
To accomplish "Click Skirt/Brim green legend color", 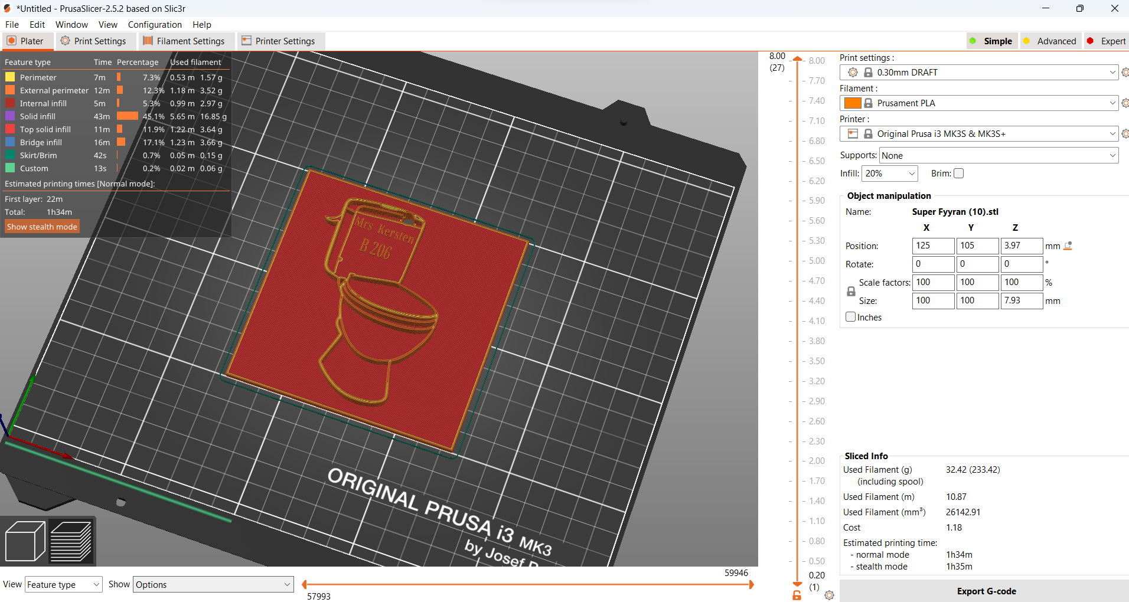I will click(x=10, y=155).
